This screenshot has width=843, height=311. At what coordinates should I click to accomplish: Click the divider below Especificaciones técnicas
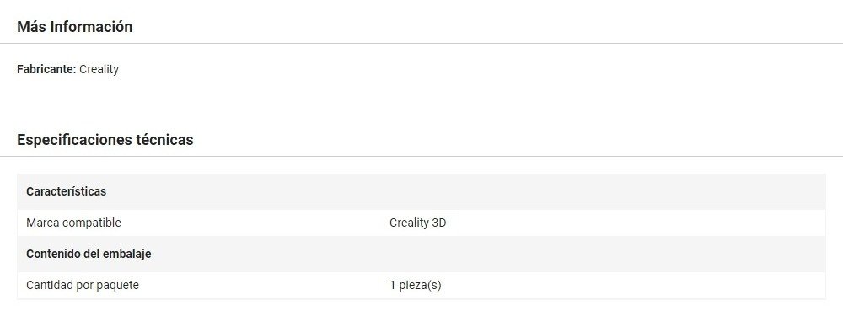(421, 157)
